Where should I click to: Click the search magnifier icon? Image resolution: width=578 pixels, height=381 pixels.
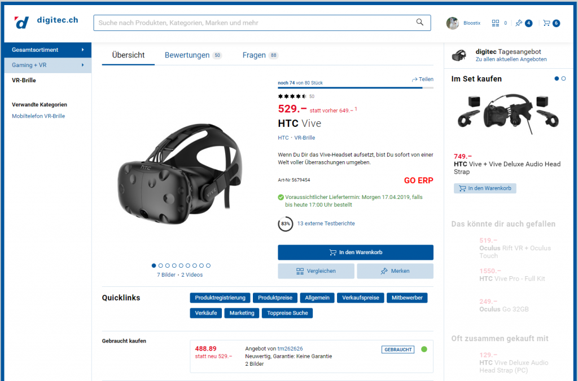click(x=420, y=23)
